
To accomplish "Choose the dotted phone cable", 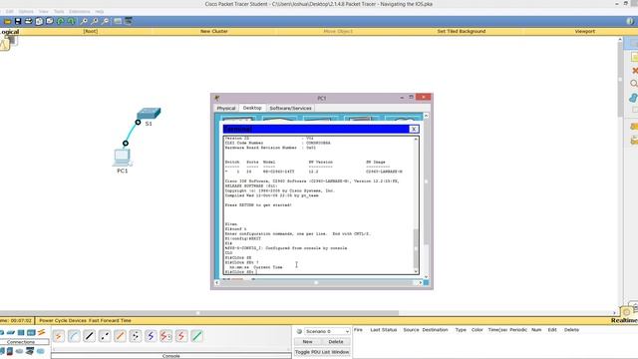I will (136, 336).
